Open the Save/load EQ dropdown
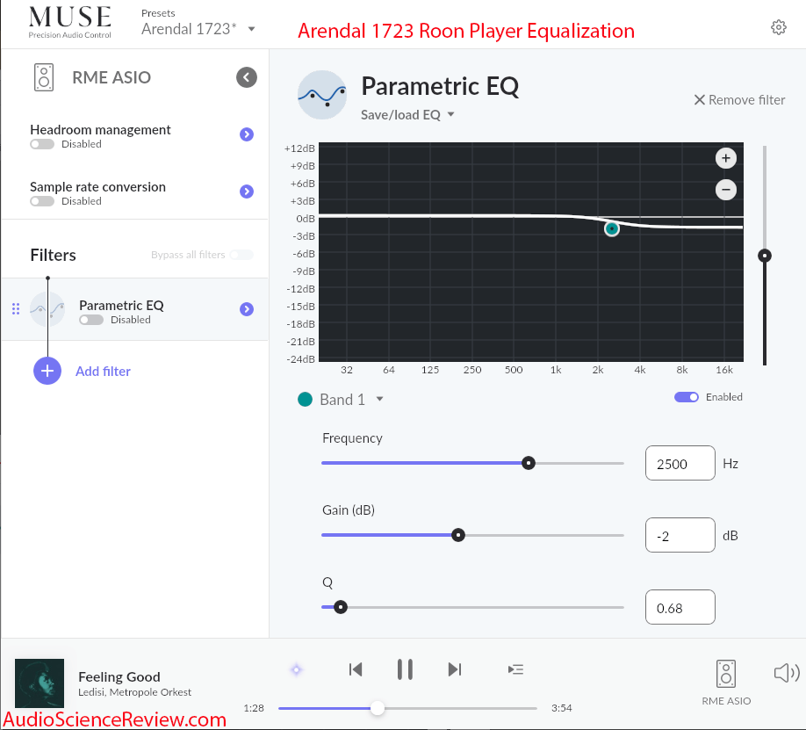Viewport: 806px width, 730px height. coord(407,115)
